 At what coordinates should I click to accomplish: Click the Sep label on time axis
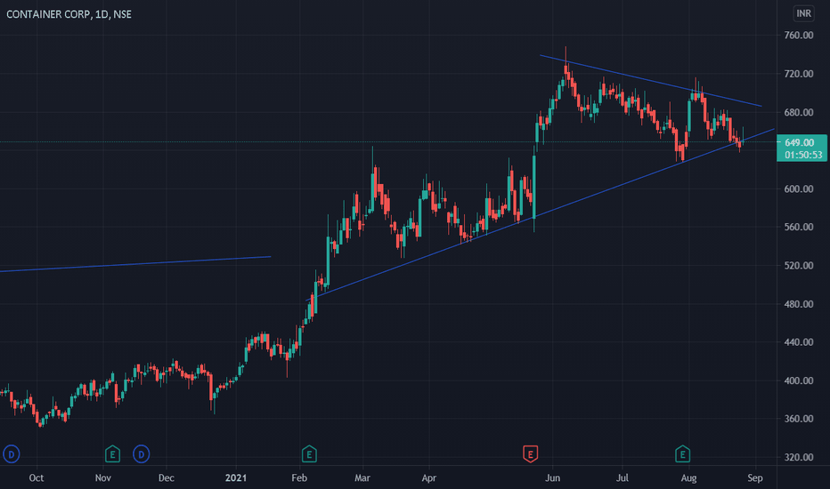click(755, 478)
